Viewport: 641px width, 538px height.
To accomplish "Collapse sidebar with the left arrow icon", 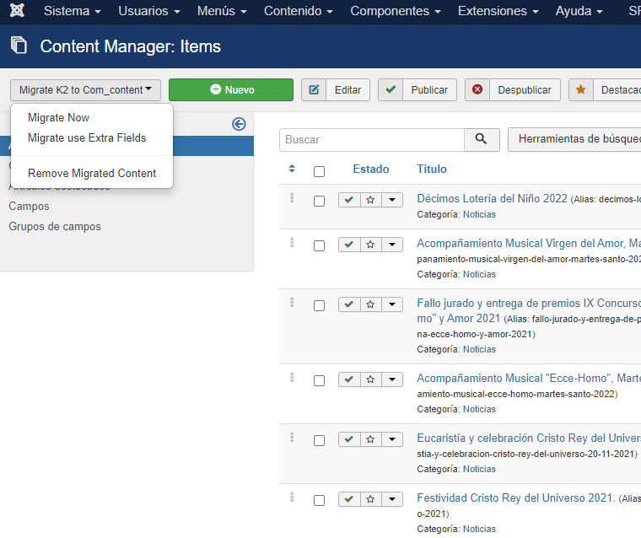I will click(x=239, y=124).
